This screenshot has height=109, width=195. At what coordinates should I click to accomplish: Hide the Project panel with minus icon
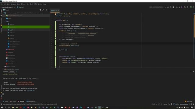coord(49,10)
